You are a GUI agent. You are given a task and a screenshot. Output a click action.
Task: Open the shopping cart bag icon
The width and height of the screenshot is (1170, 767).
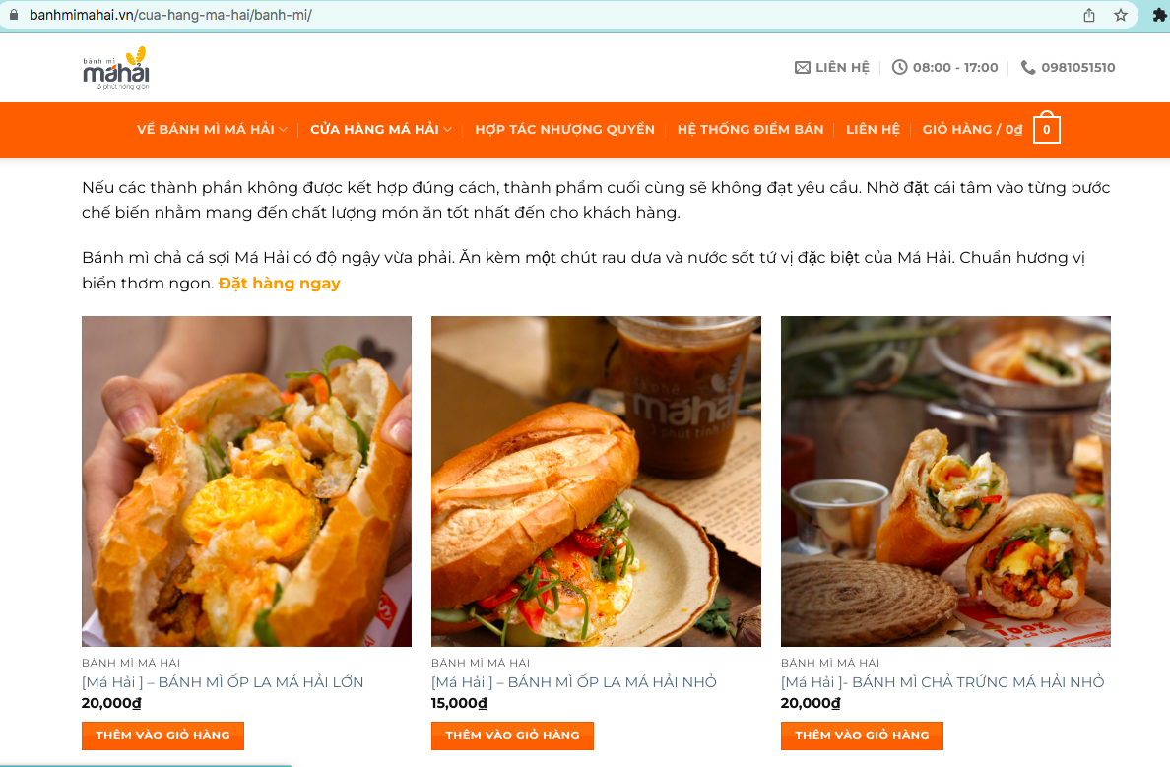[1046, 128]
